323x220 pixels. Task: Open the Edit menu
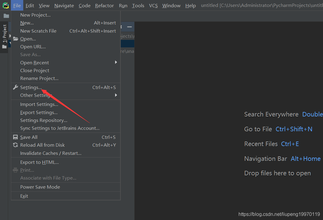click(x=30, y=5)
